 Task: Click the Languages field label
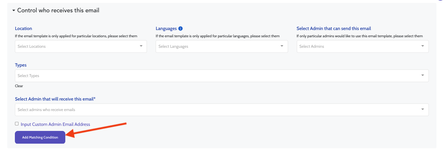click(x=166, y=29)
